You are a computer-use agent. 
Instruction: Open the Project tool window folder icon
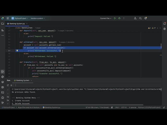[x=3, y=24]
